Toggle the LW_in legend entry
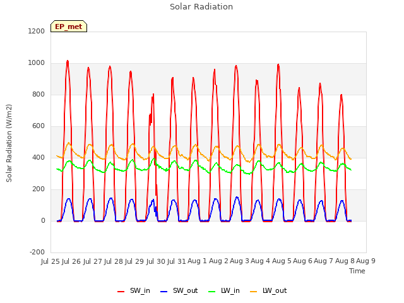 (224, 291)
